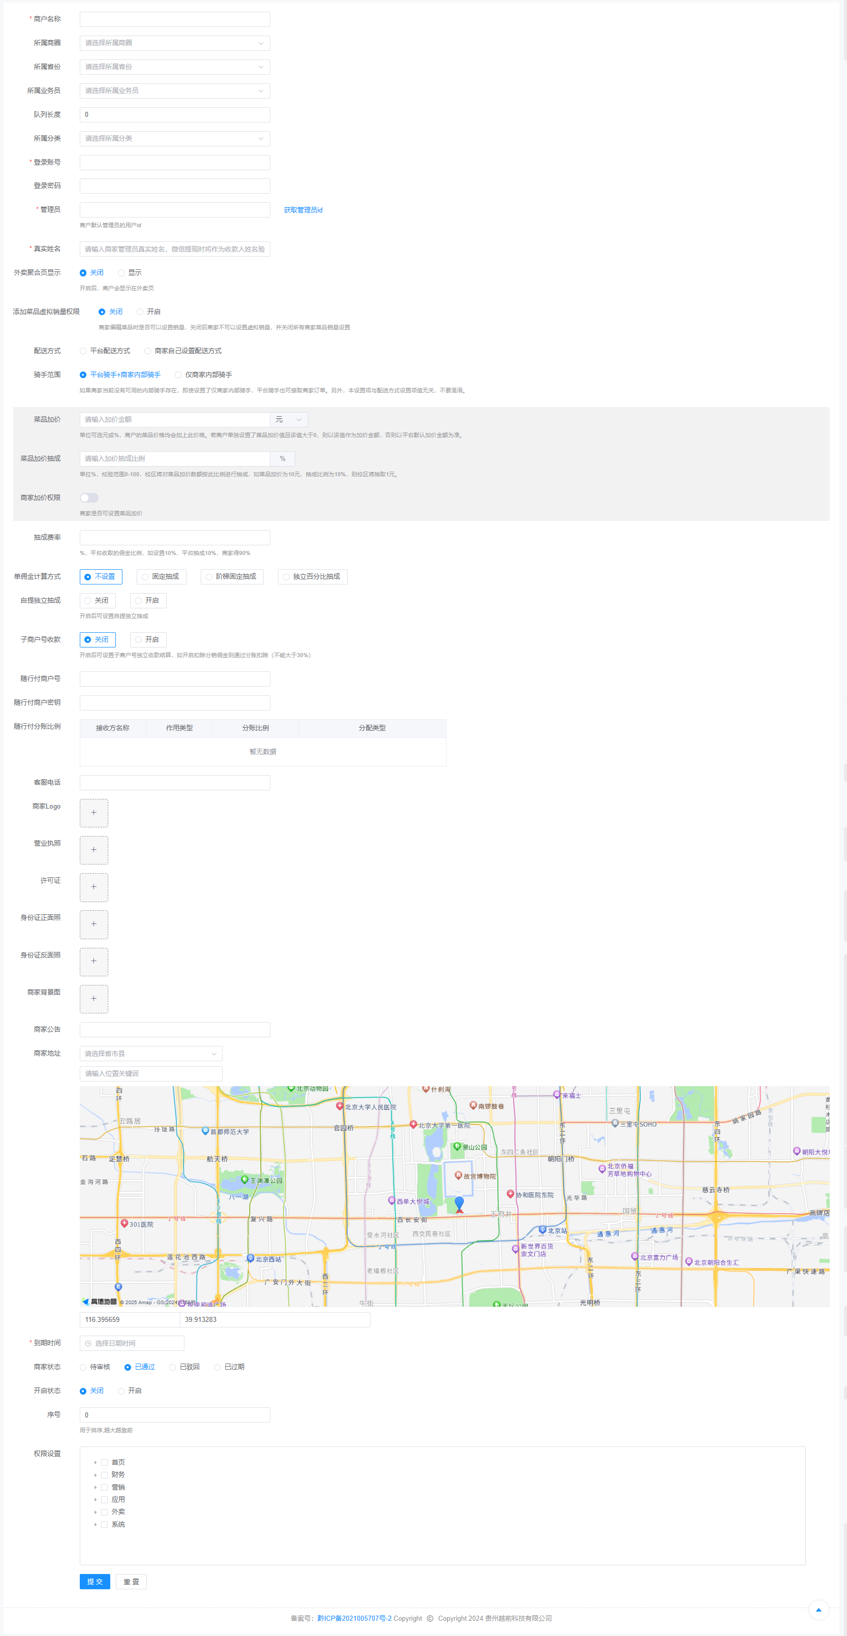Open the 所属商圈 dropdown
This screenshot has width=847, height=1636.
175,43
